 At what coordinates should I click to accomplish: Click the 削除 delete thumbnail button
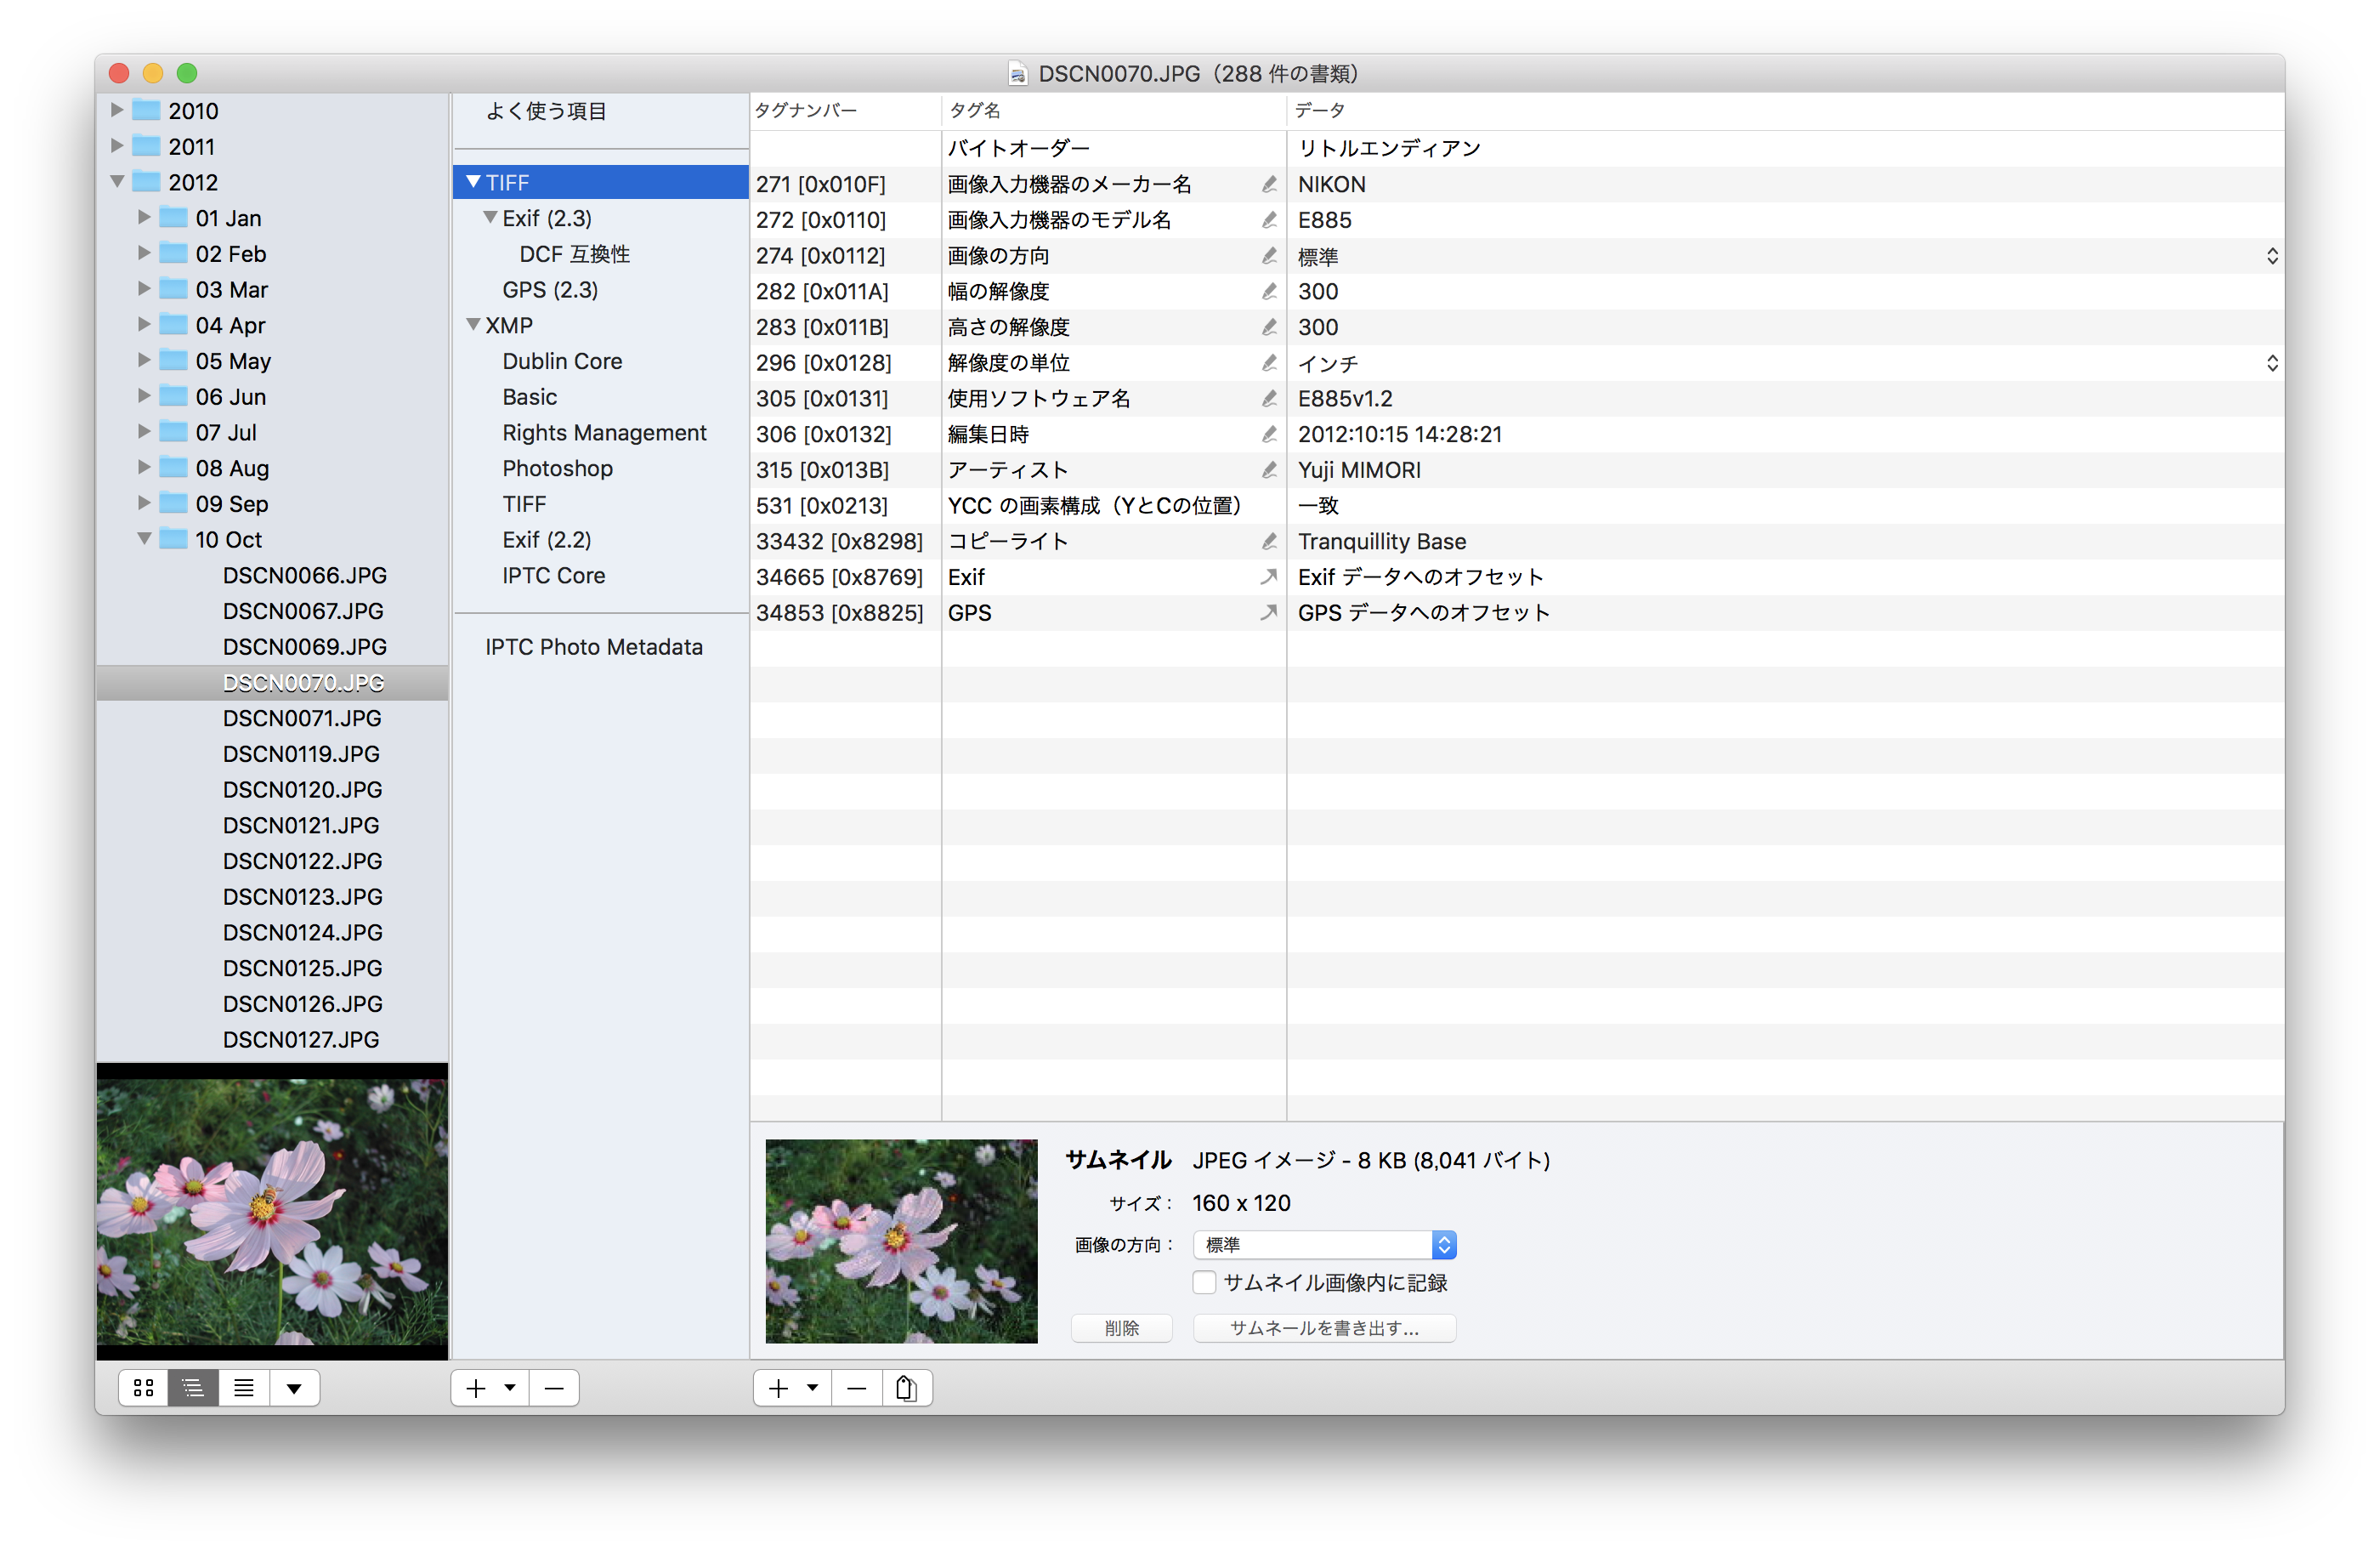(1121, 1329)
